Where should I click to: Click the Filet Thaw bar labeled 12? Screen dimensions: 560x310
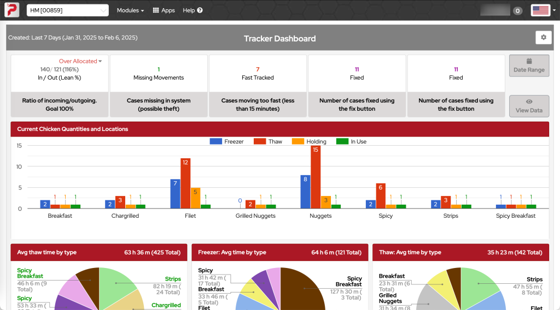click(x=185, y=183)
